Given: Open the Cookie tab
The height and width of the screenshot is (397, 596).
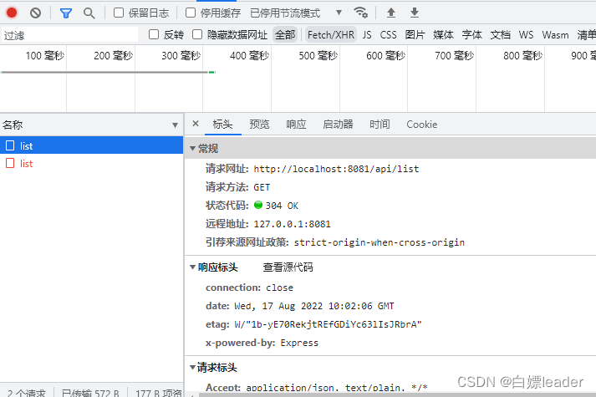Looking at the screenshot, I should pyautogui.click(x=421, y=124).
